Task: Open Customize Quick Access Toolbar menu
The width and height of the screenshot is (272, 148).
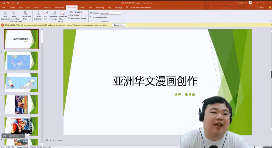Action: (x=22, y=3)
